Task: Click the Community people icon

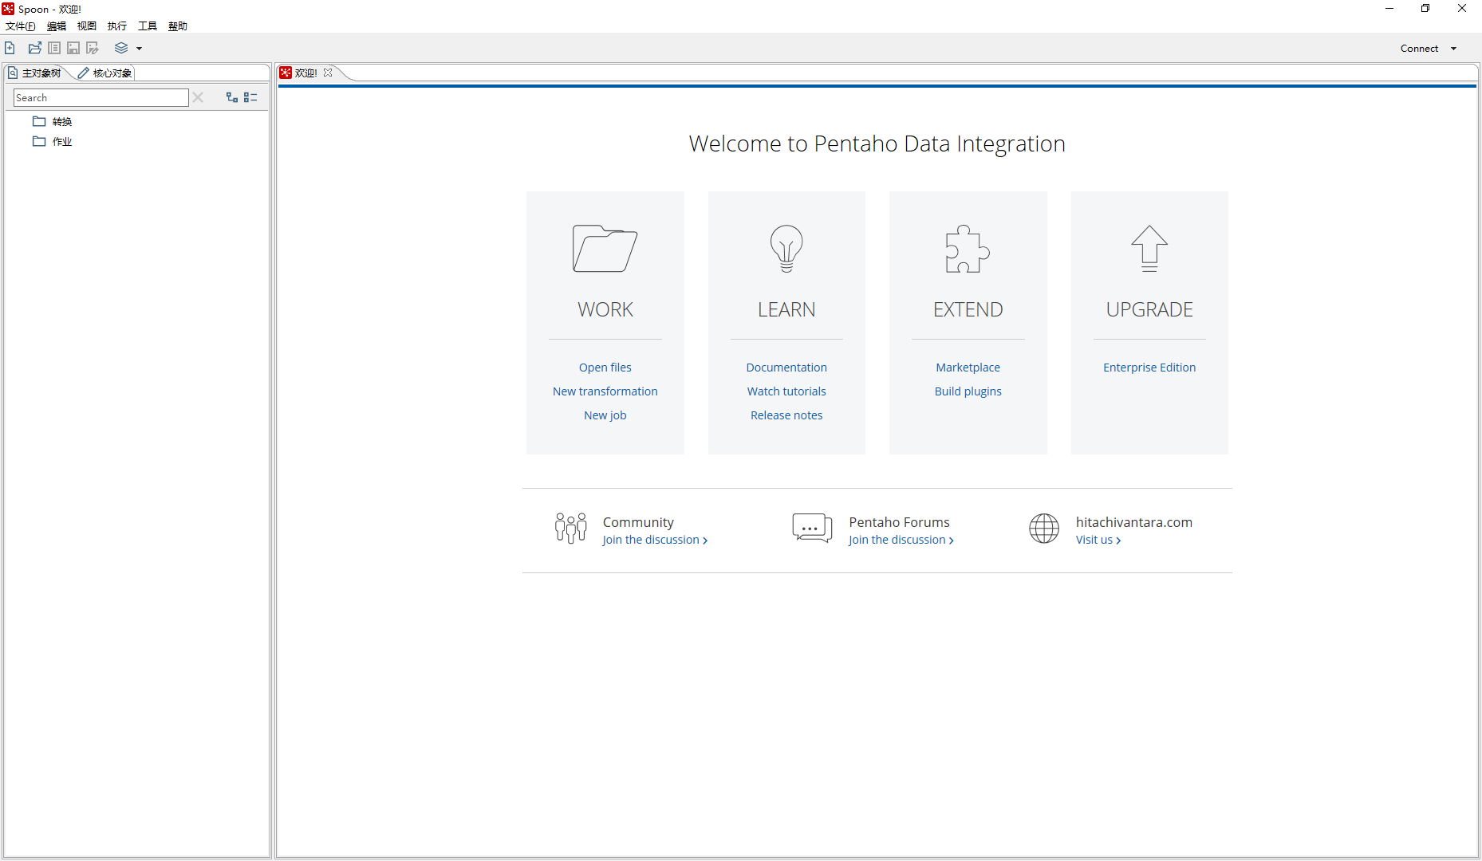Action: click(571, 528)
